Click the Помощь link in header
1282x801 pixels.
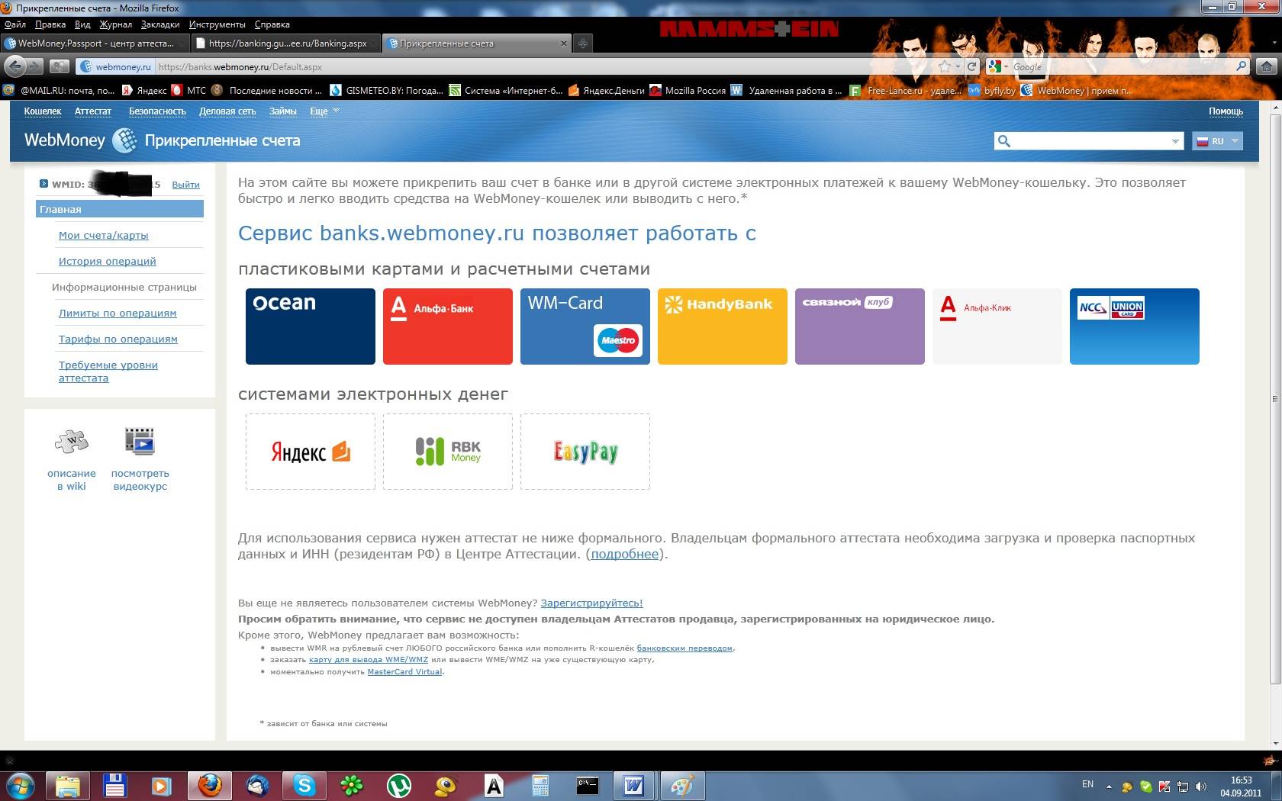point(1226,111)
